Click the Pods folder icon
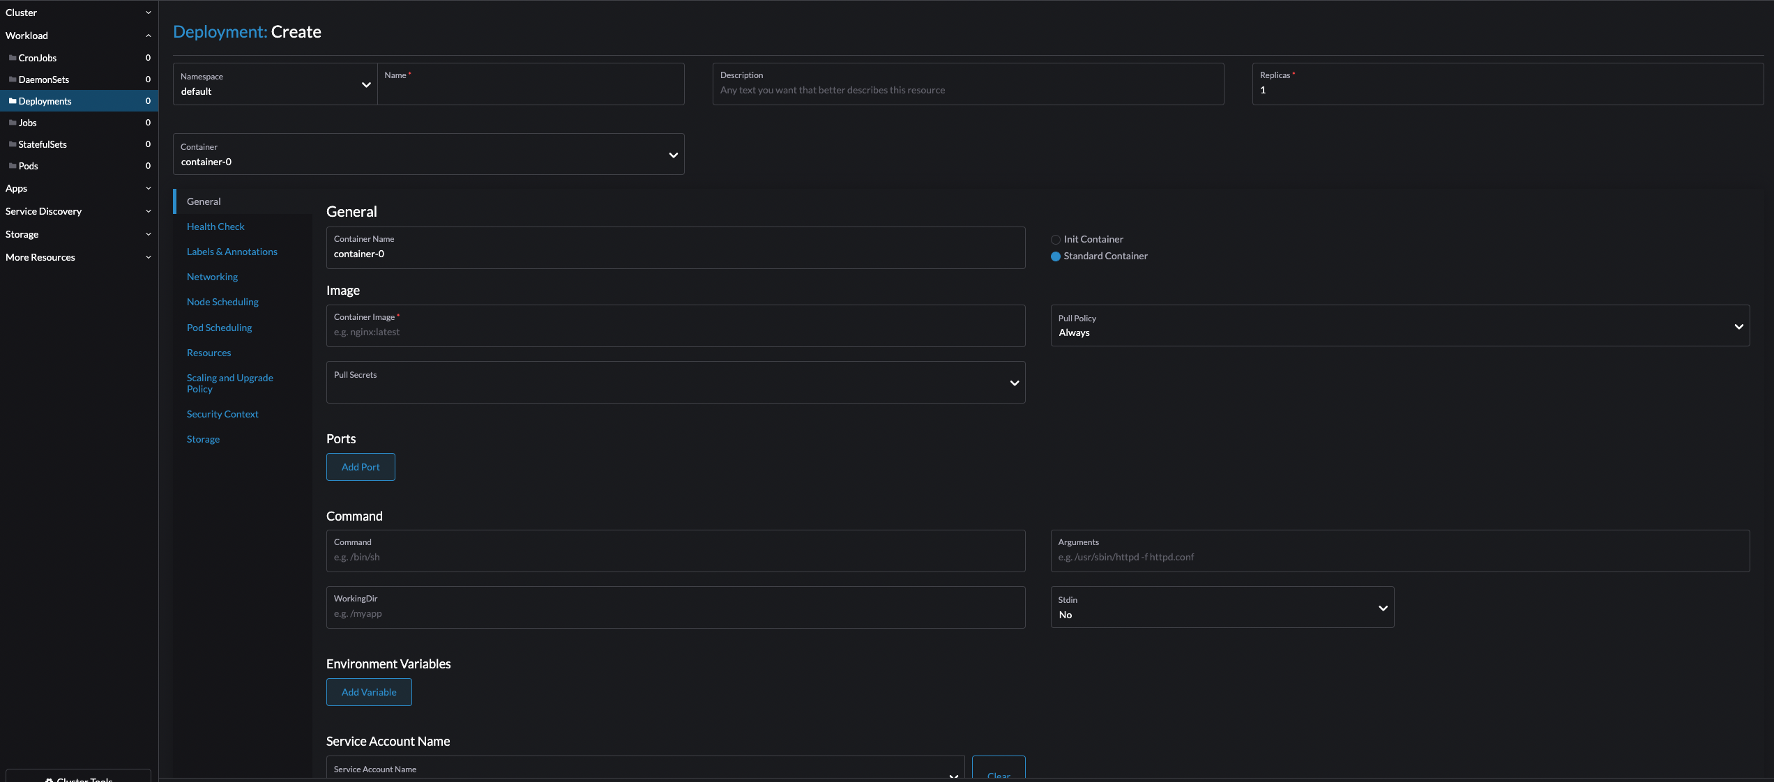 tap(13, 166)
